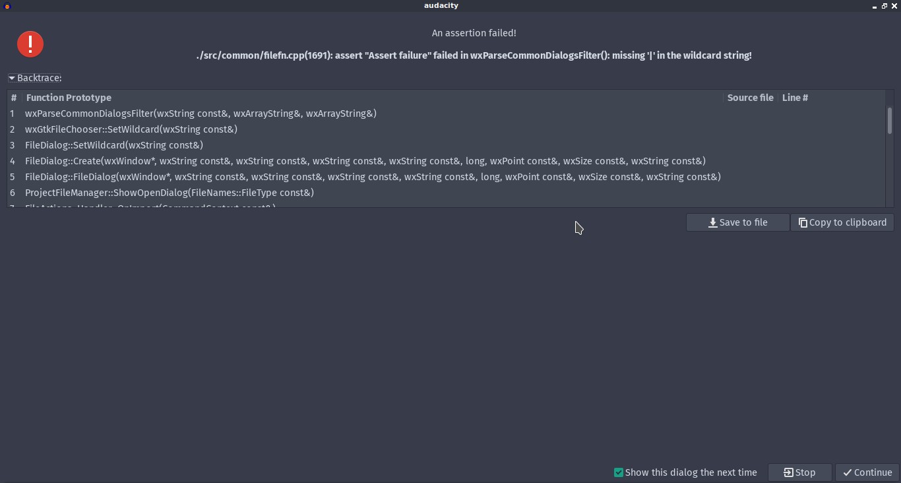Save backtrace to file
Viewport: 901px width, 483px height.
tap(737, 222)
